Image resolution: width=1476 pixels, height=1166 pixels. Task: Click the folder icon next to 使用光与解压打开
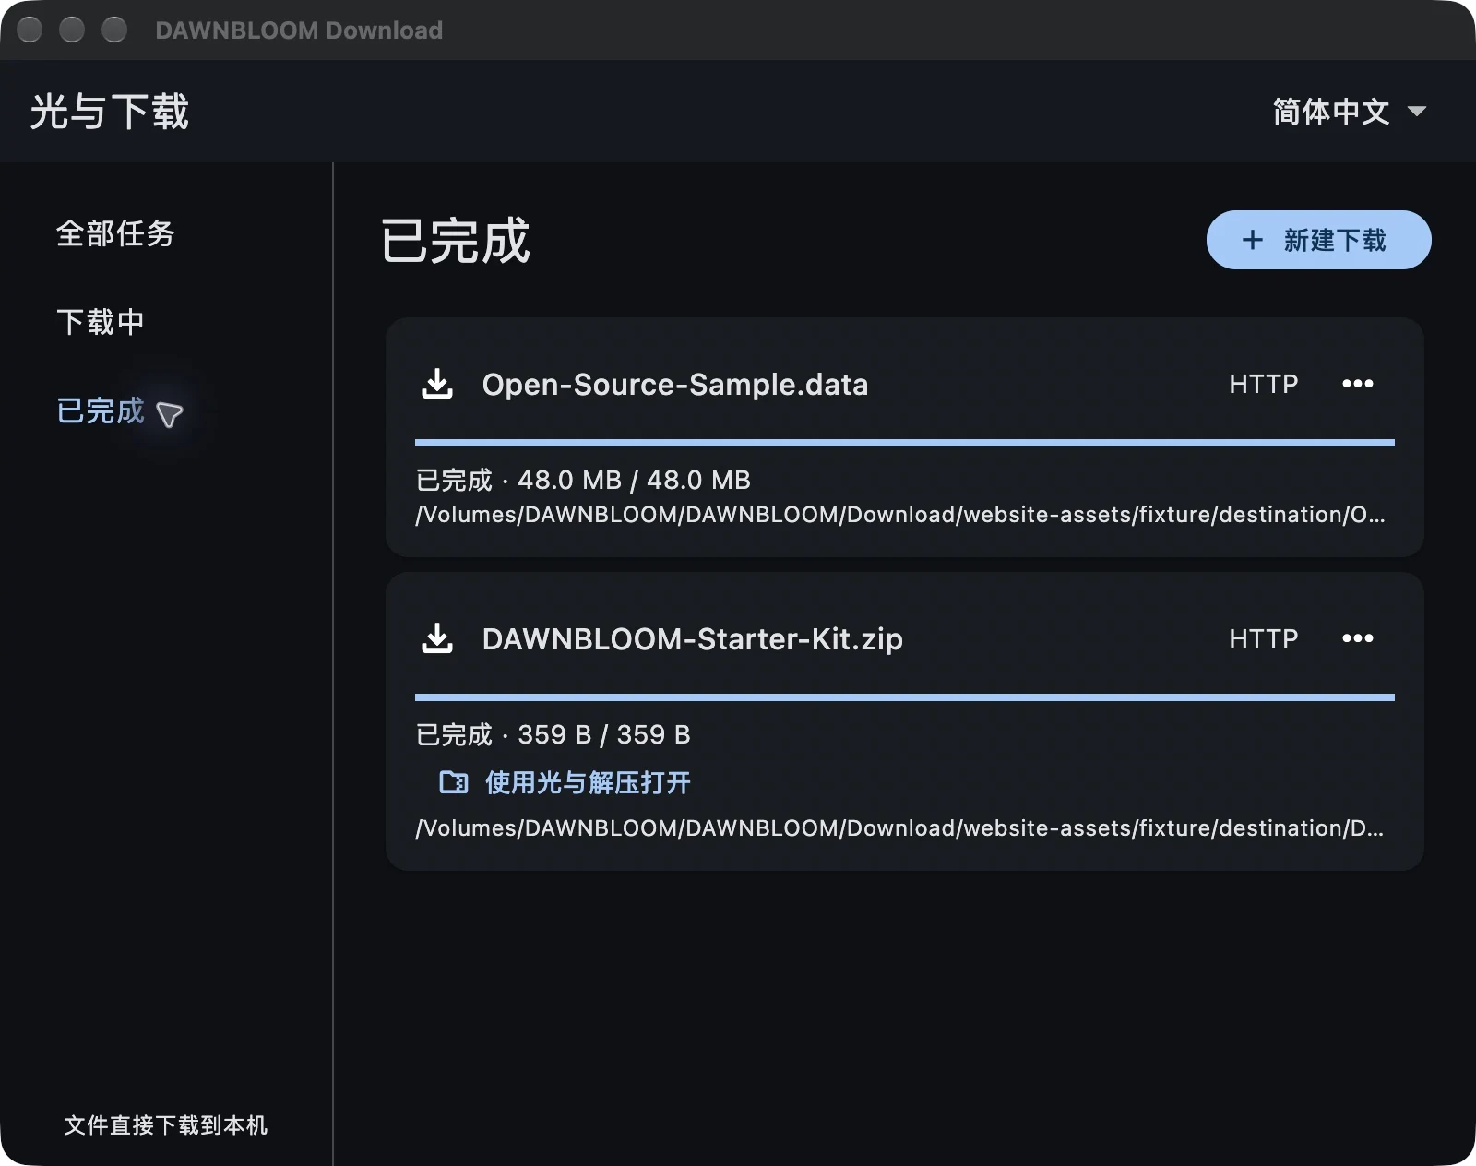click(x=453, y=782)
